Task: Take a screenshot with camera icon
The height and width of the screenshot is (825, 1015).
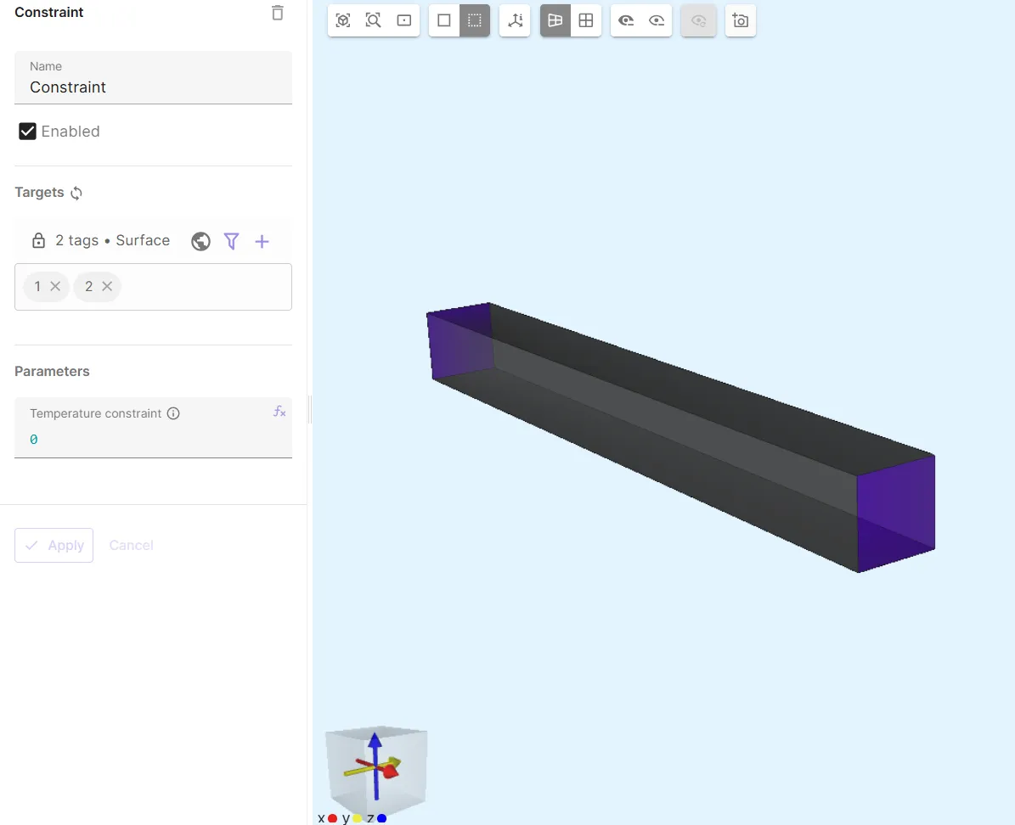Action: coord(741,21)
